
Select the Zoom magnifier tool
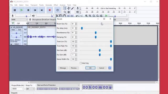pos(65,12)
